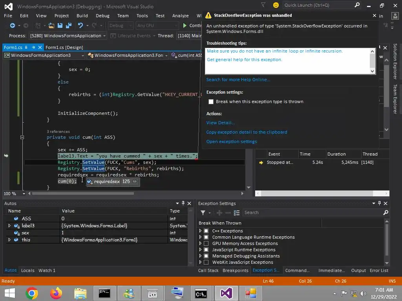Expand Managed Debugging Assistants node
Screen dimensions: 402x301
[x=201, y=256]
